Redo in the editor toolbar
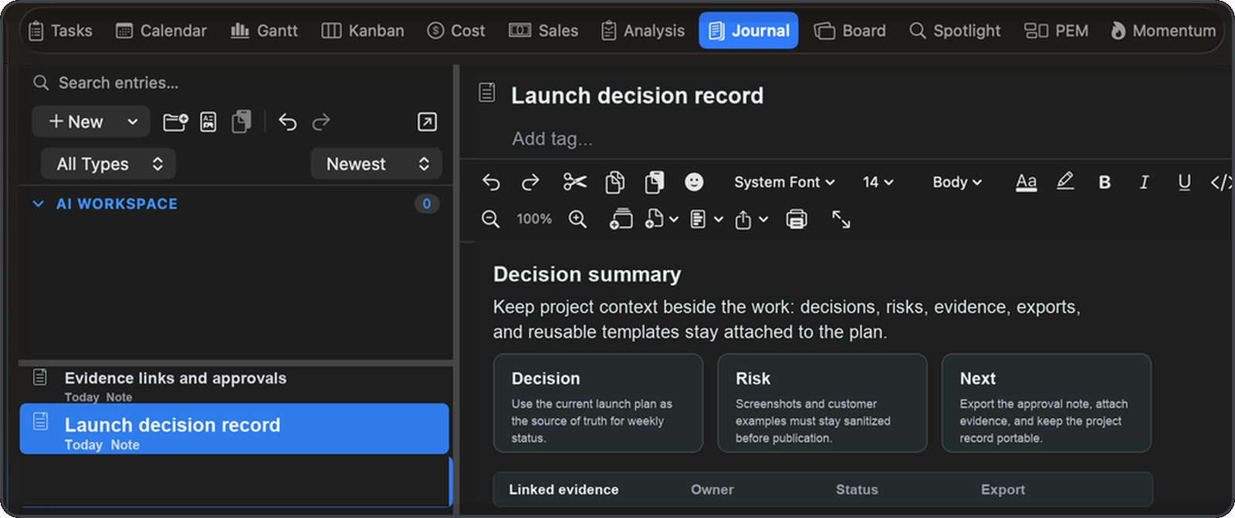 [x=530, y=182]
